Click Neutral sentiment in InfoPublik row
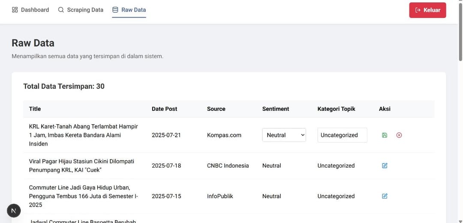 272,196
